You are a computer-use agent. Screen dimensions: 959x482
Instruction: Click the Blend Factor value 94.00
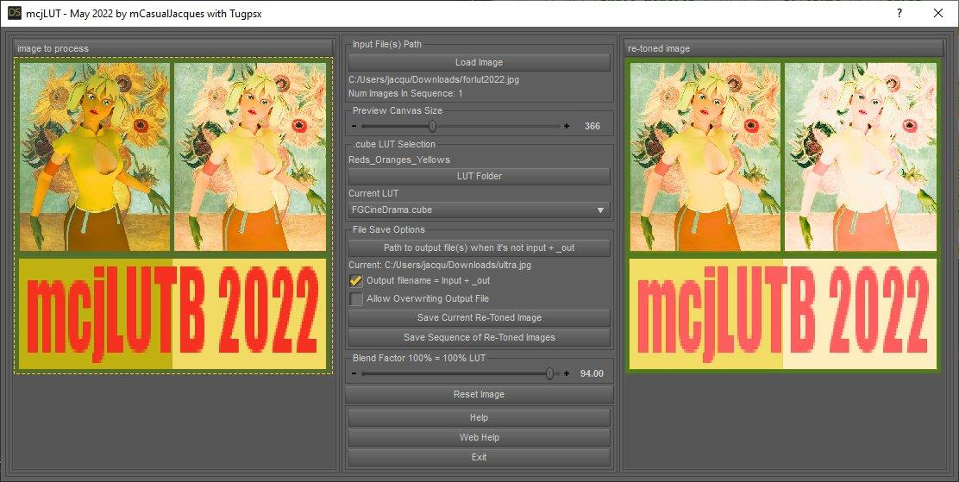coord(592,373)
